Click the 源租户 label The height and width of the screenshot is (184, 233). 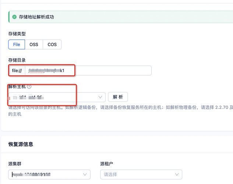coord(106,164)
